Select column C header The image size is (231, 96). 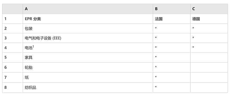coord(209,9)
